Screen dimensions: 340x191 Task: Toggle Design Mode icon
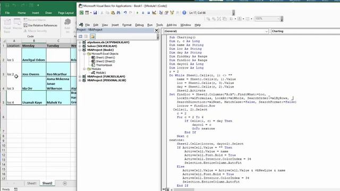click(x=154, y=13)
